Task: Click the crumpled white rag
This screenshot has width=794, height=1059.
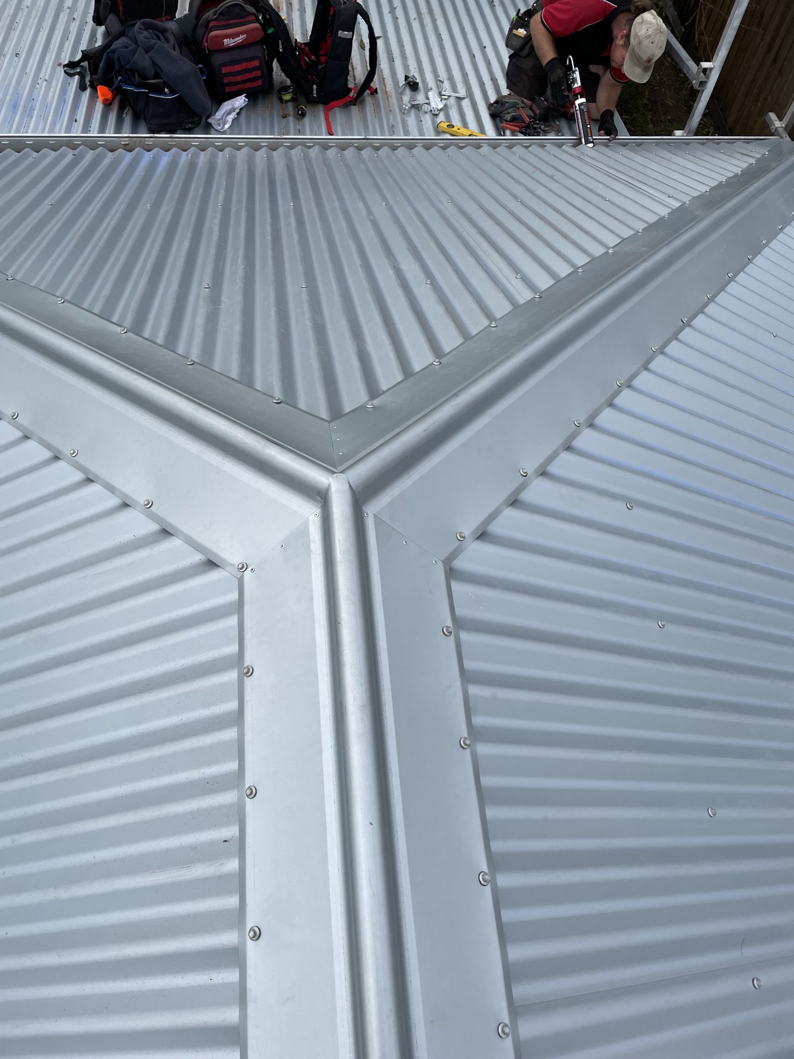Action: tap(228, 112)
